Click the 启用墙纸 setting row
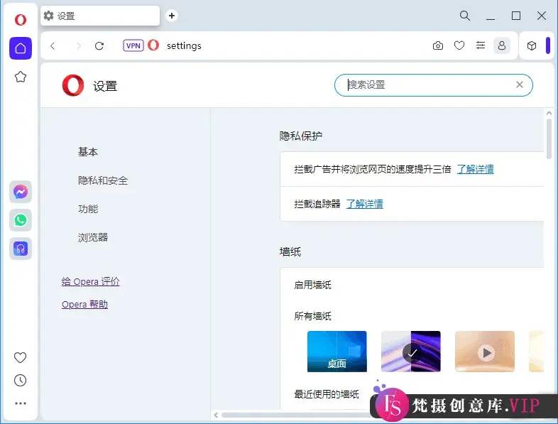558x424 pixels. coord(412,285)
